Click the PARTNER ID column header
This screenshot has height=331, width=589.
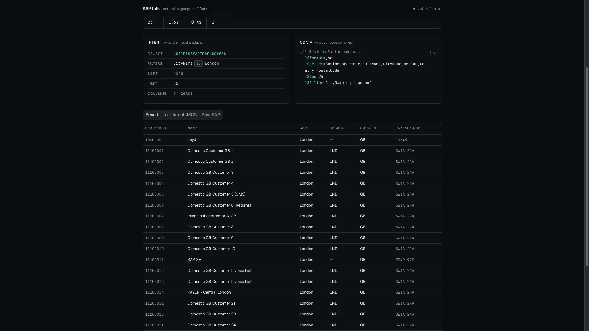[156, 128]
